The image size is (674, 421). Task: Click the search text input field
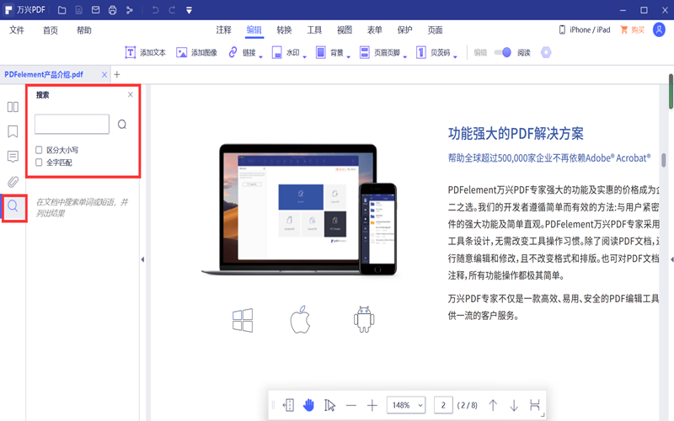[72, 125]
